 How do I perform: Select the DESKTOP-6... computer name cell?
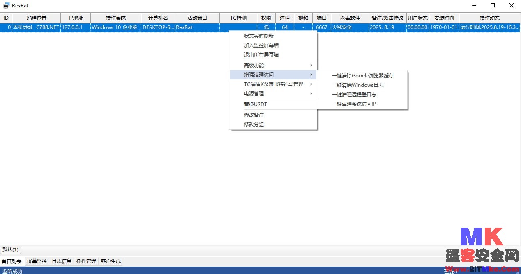pos(158,27)
